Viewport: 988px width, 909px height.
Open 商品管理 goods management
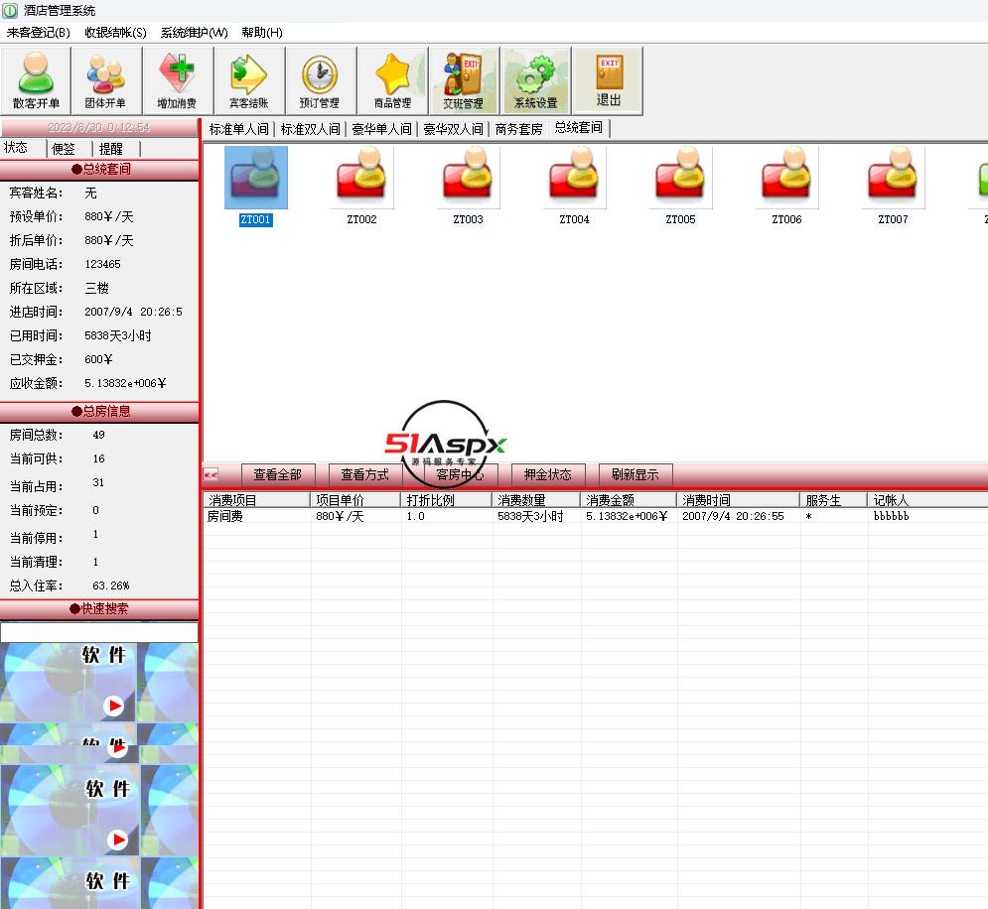[392, 80]
